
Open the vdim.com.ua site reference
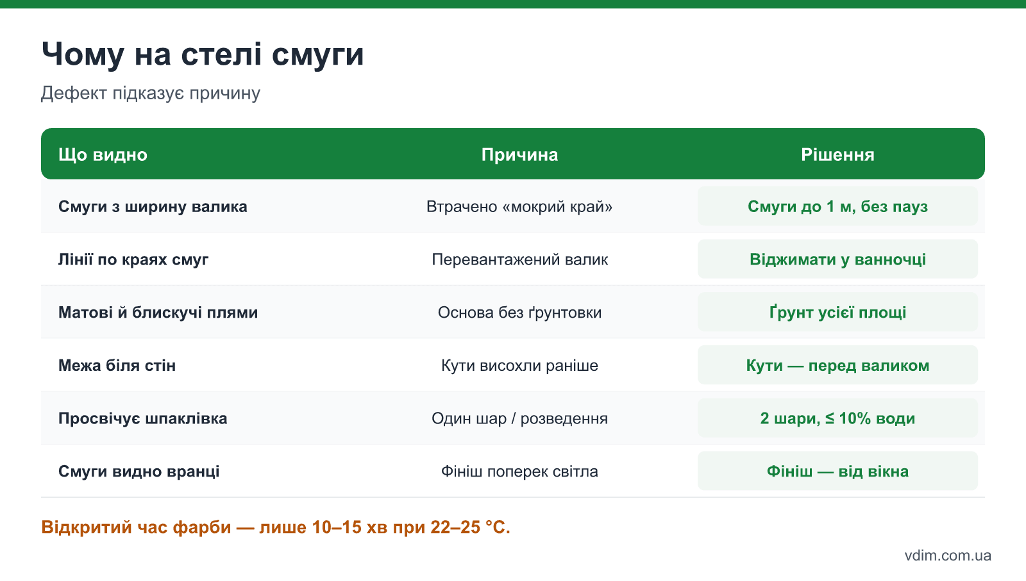(948, 555)
